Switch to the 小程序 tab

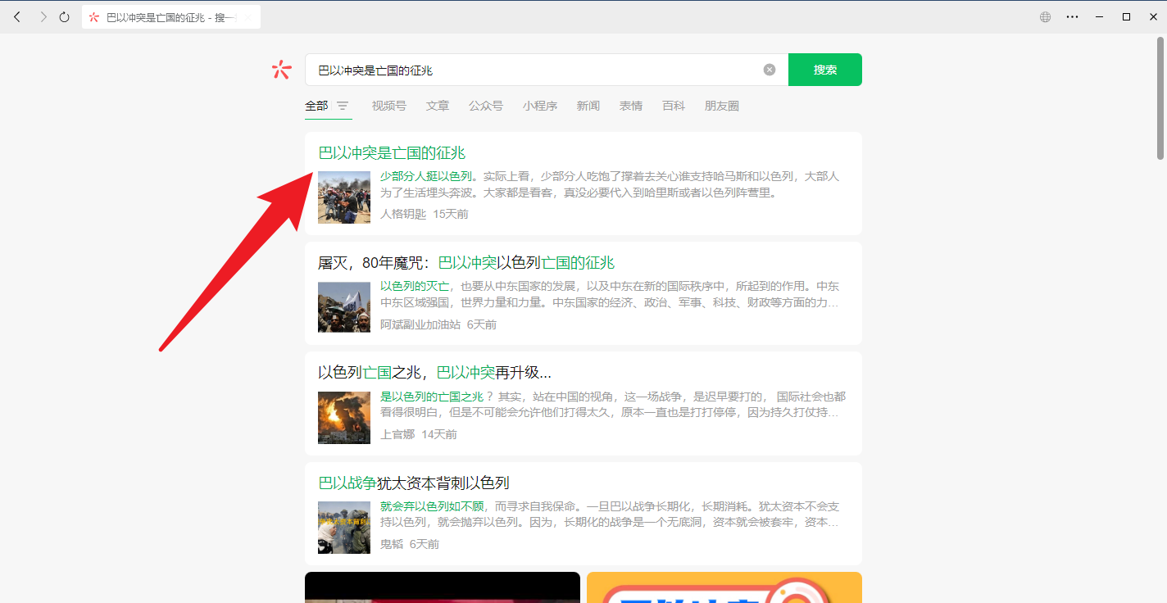(x=540, y=106)
